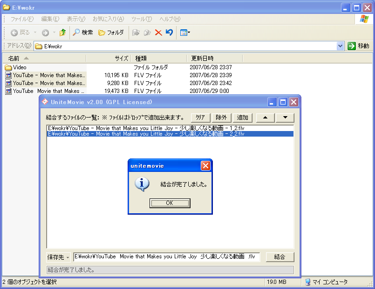375x289 pixels.
Task: Click the blue information icon in the dialog
Action: pyautogui.click(x=142, y=184)
